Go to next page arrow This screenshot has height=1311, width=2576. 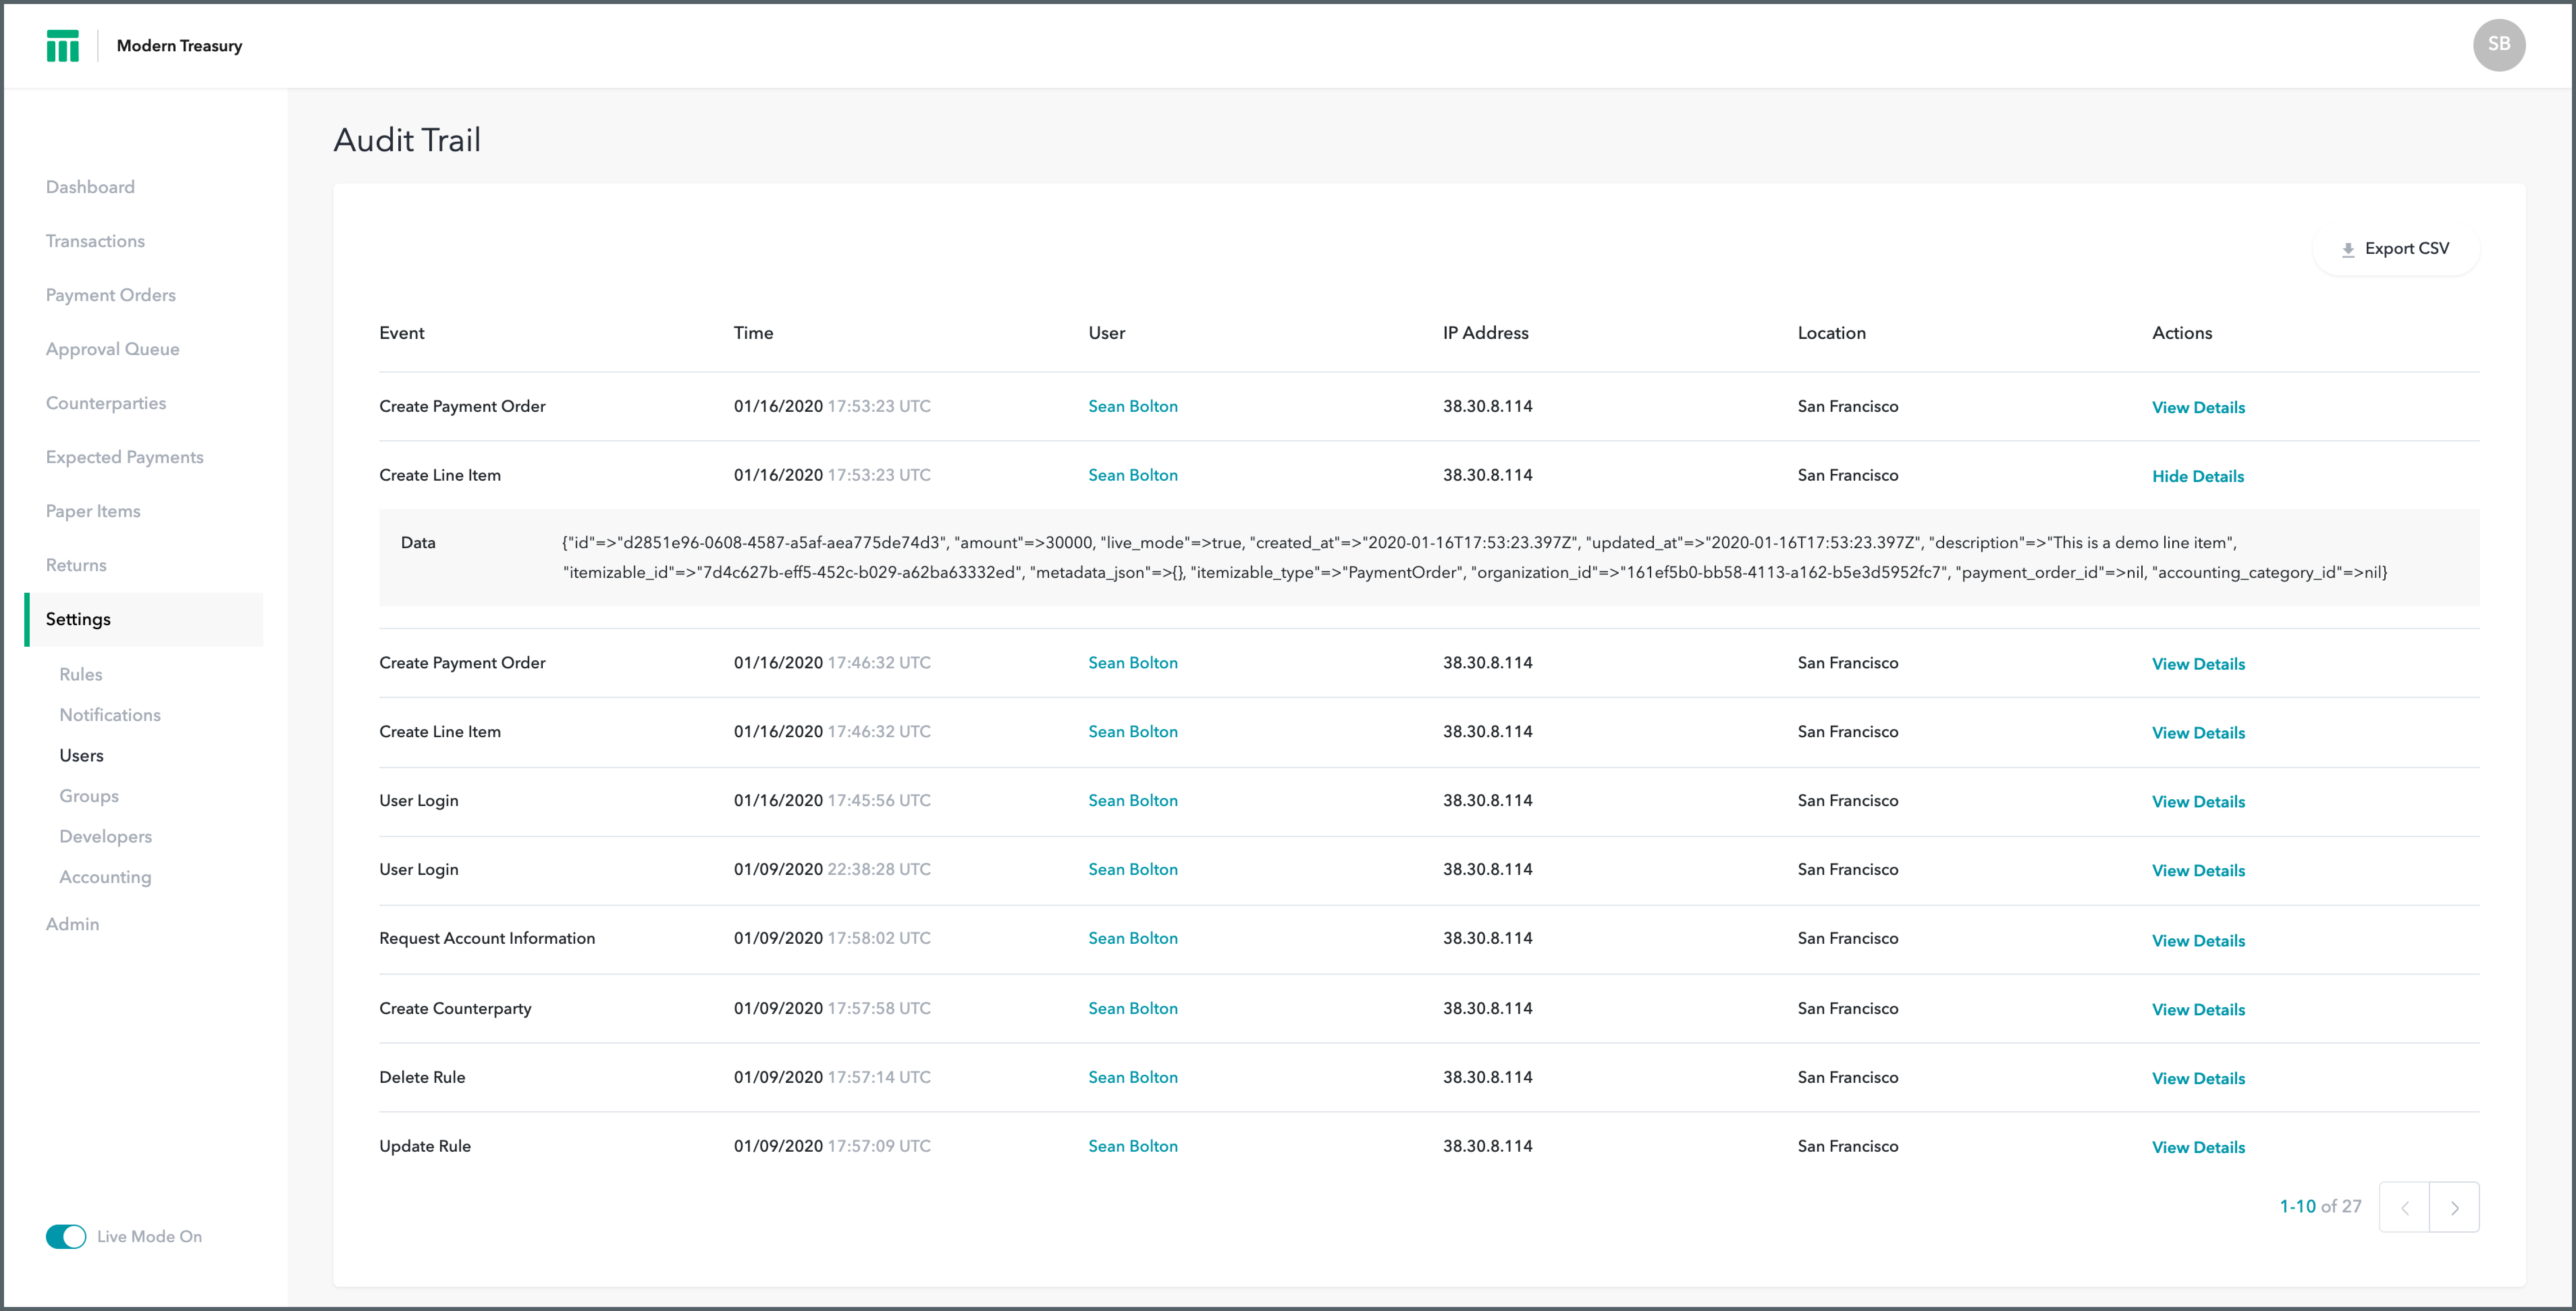pos(2454,1208)
